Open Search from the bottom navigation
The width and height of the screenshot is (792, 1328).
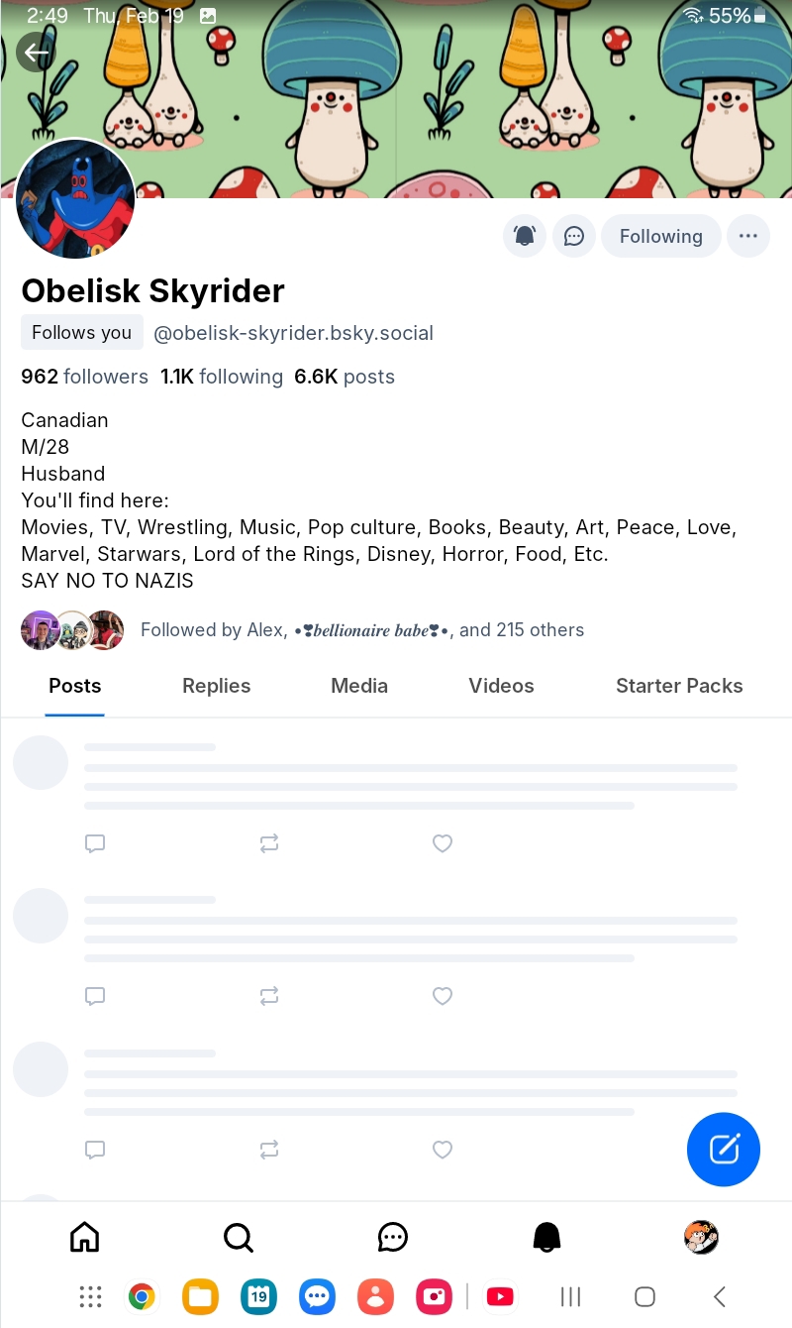coord(239,1236)
